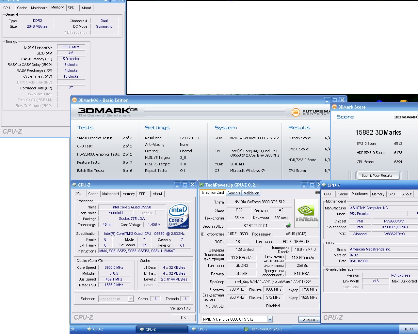Image resolution: width=418 pixels, height=334 pixels.
Task: Open About tab in CPU-Z processor window
Action: click(157, 194)
